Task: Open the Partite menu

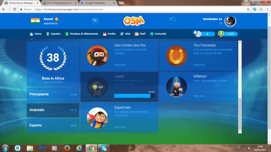Action: [109, 34]
